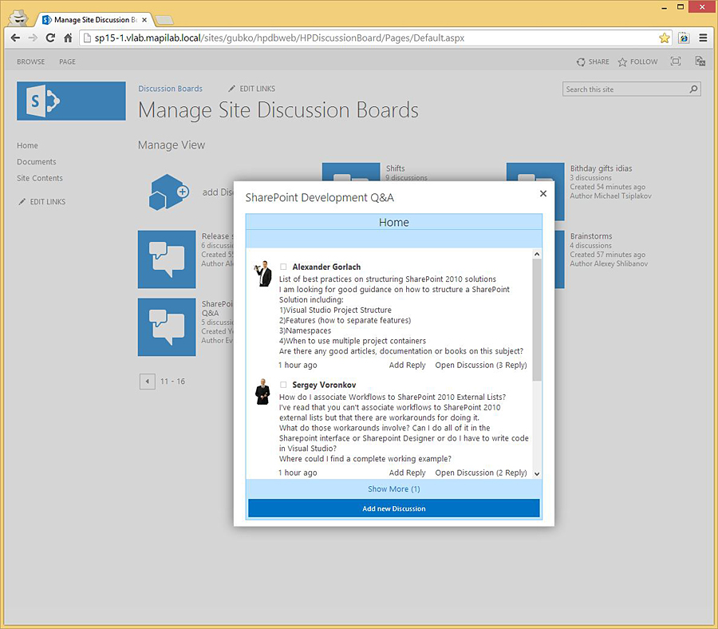Follow this site via the star icon
This screenshot has height=629, width=718.
pos(622,61)
